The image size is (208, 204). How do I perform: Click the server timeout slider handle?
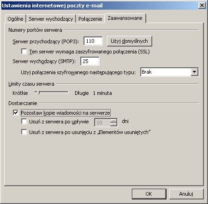(x=38, y=92)
